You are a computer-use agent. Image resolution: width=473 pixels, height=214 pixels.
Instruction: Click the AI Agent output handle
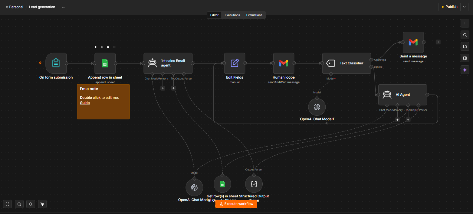(x=427, y=95)
